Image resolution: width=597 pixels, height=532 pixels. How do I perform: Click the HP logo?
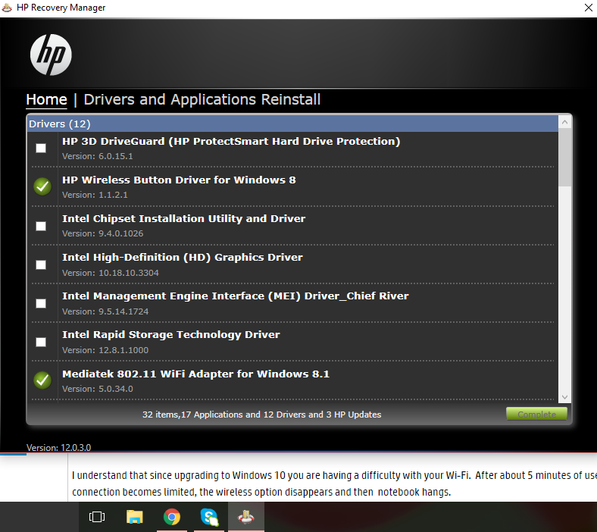click(51, 55)
